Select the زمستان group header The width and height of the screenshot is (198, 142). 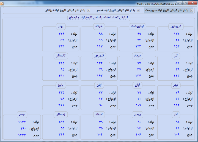61,114
